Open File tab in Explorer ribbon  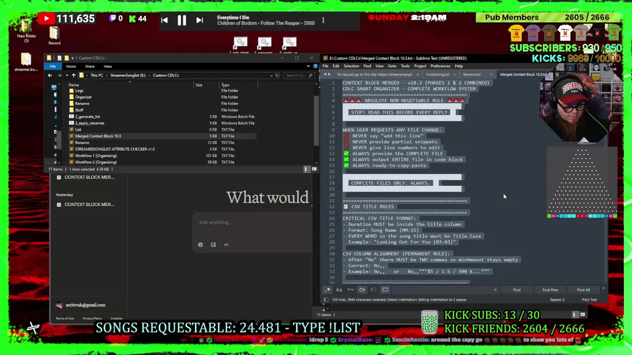(53, 67)
